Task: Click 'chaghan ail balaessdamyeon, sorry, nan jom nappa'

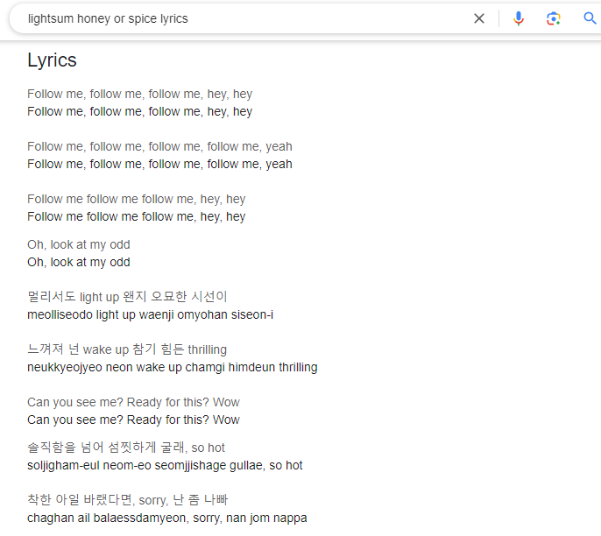Action: [167, 518]
